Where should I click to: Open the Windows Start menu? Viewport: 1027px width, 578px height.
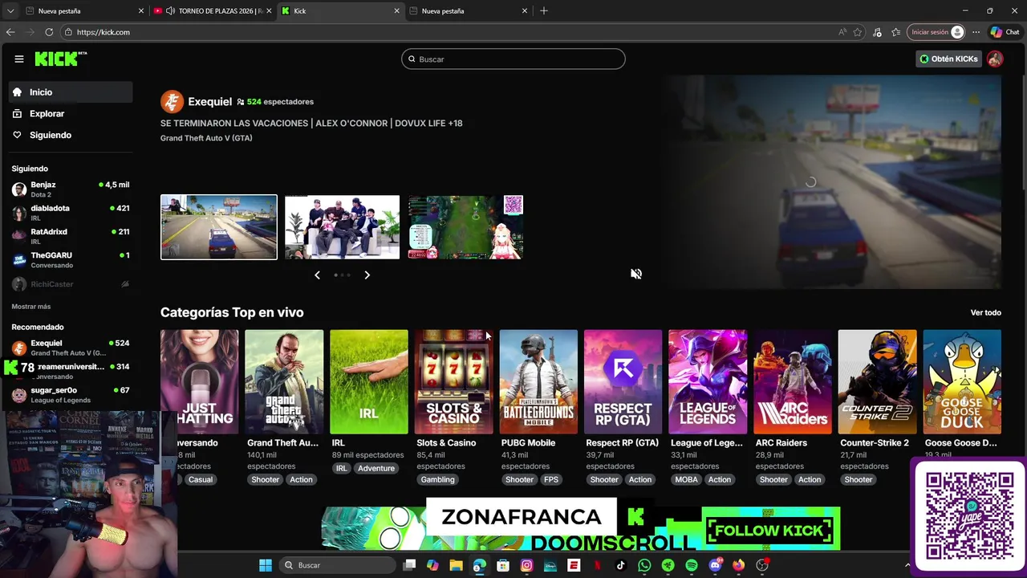coord(266,565)
